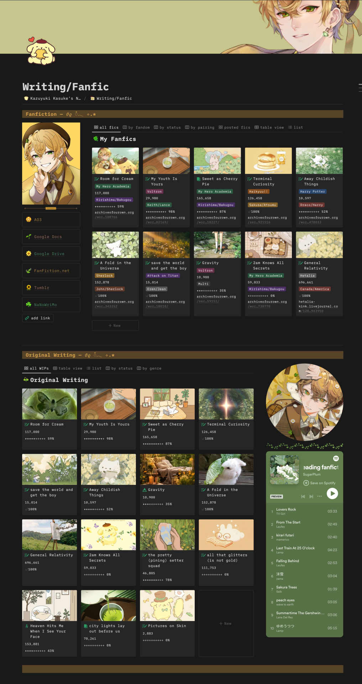The width and height of the screenshot is (362, 684).
Task: Open by status view in Fanfiction section
Action: tap(167, 127)
